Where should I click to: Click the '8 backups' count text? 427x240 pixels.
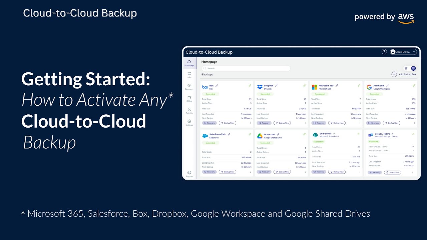tap(207, 74)
